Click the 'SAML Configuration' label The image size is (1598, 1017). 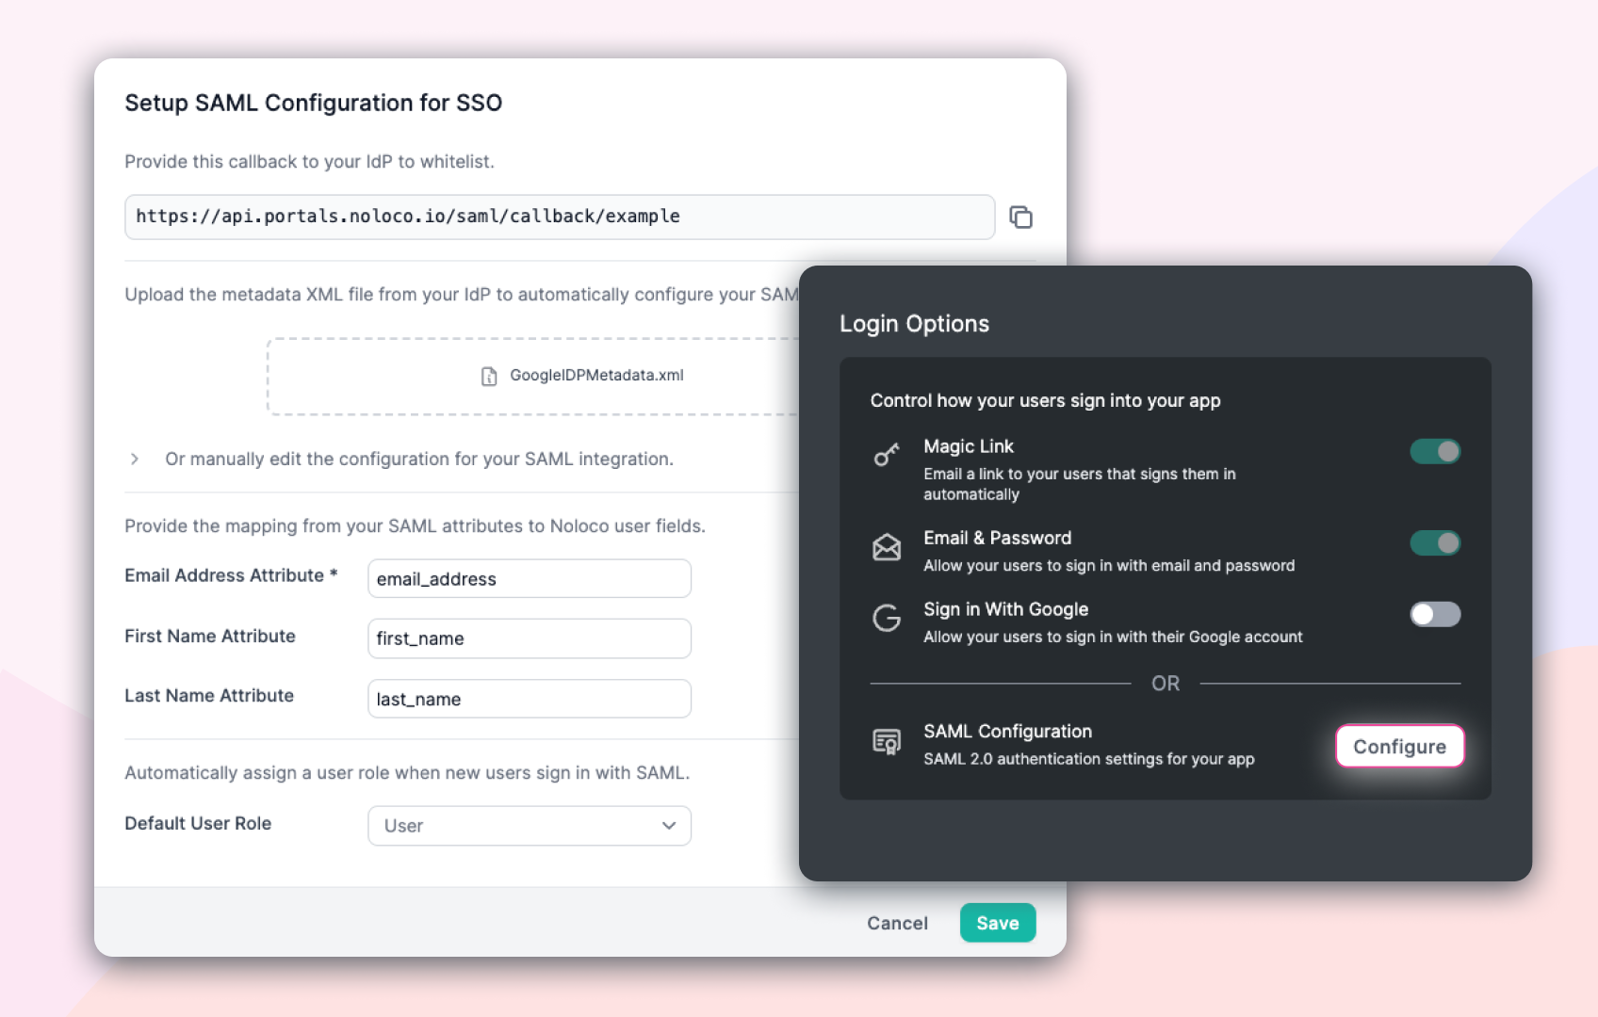click(1007, 731)
